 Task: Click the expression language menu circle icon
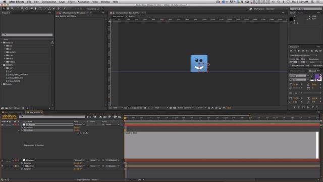[x=86, y=133]
